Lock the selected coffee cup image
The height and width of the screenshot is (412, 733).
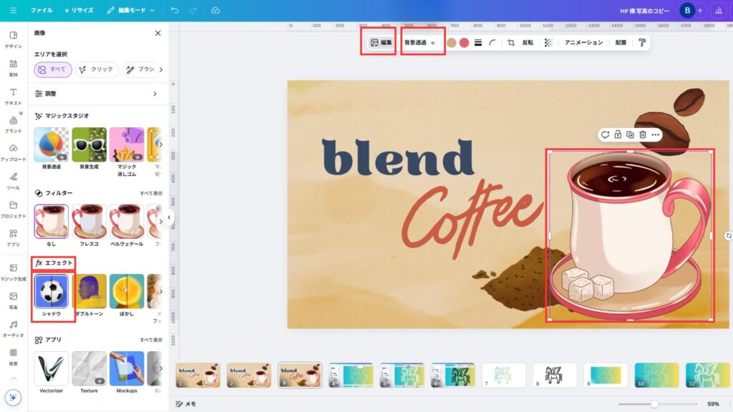[x=618, y=134]
